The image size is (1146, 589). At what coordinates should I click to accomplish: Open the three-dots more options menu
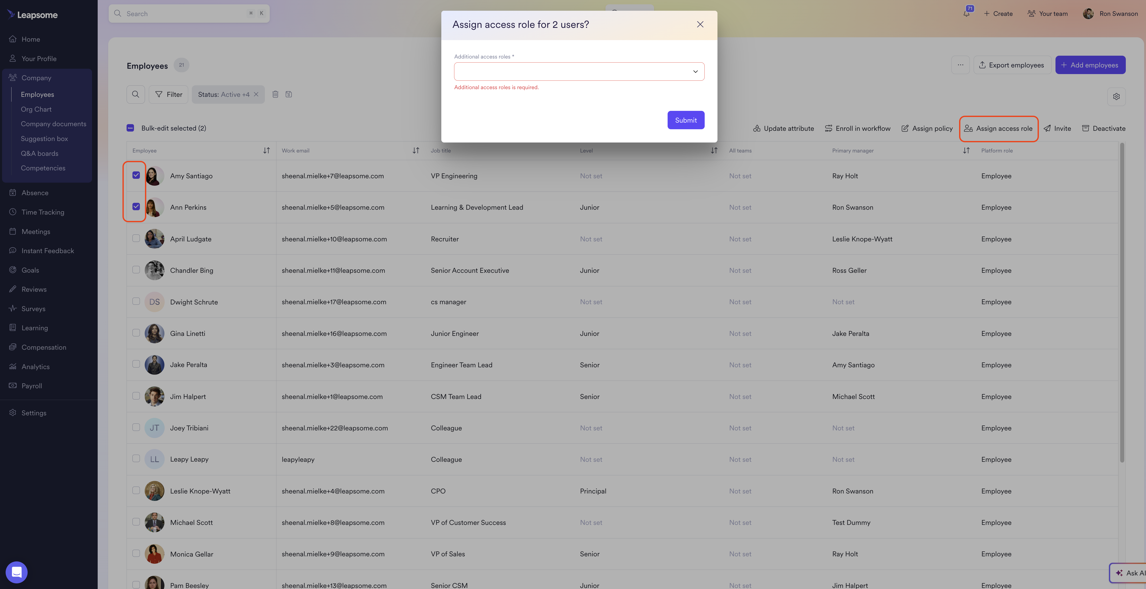960,65
